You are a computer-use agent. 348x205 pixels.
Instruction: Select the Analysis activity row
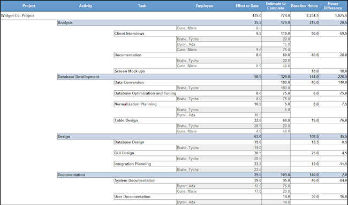[x=202, y=22]
